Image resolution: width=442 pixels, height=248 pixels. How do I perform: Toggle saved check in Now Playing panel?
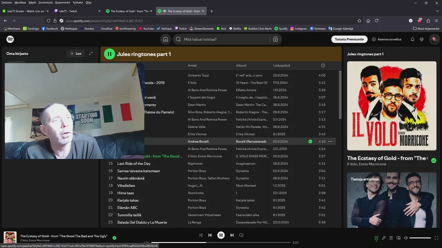pos(434,161)
